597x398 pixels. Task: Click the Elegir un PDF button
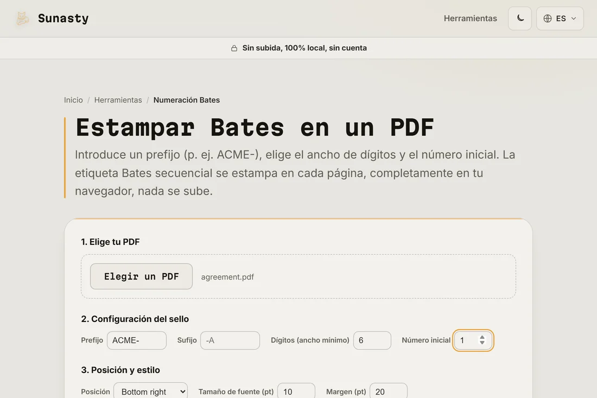point(141,276)
